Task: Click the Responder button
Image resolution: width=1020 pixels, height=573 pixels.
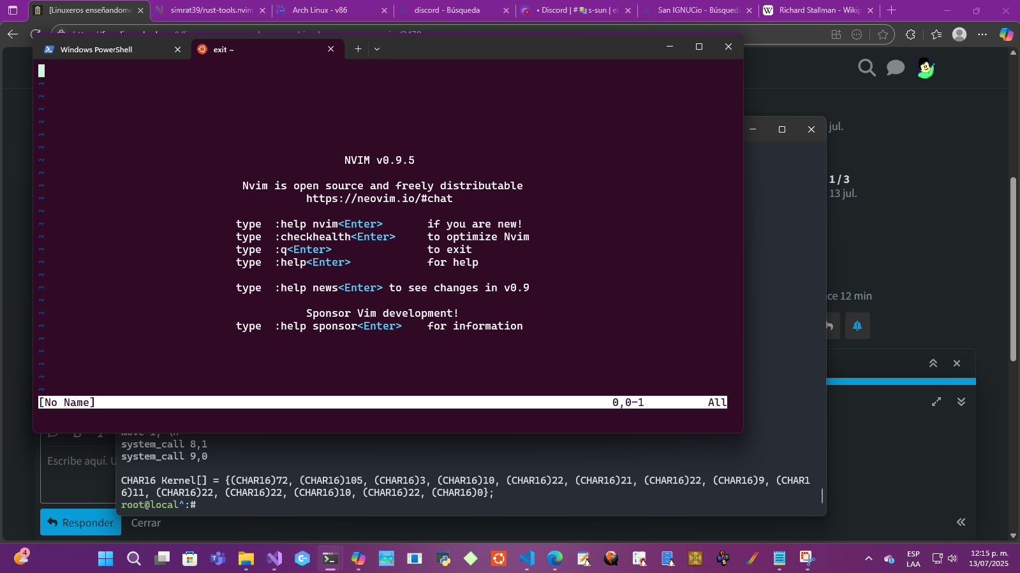Action: (81, 523)
